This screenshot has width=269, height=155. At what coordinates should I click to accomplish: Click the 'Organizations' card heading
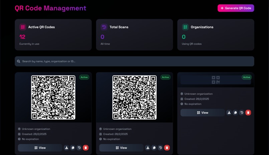click(x=202, y=27)
